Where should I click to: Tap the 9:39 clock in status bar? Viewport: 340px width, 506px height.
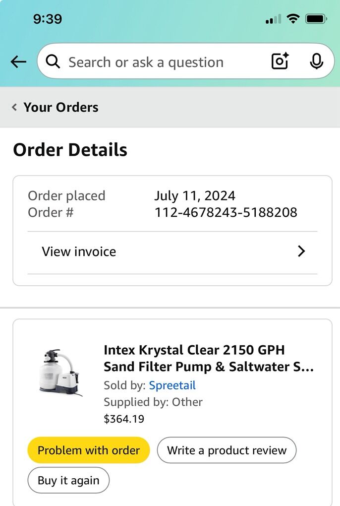(48, 19)
